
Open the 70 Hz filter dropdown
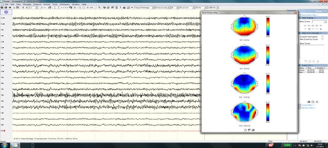[201, 8]
